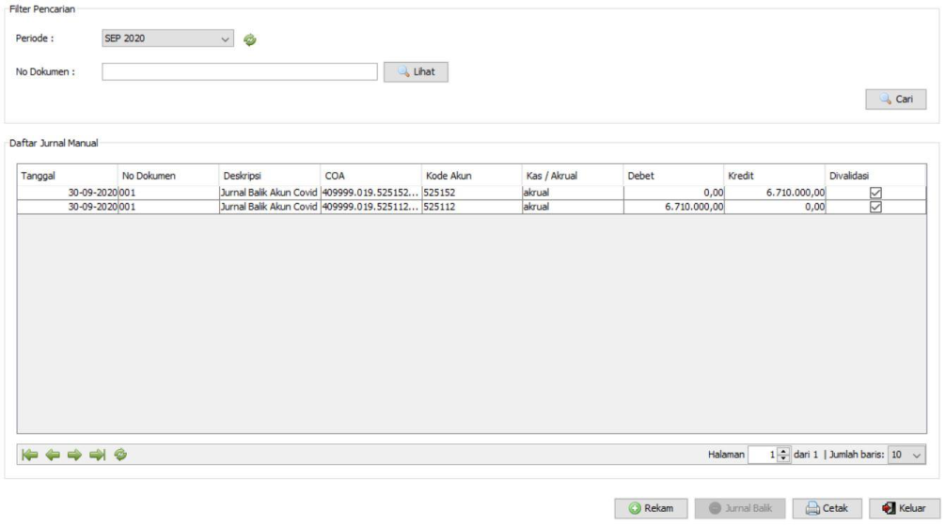945x526 pixels.
Task: Exit the form with Keluar button
Action: tap(897, 508)
